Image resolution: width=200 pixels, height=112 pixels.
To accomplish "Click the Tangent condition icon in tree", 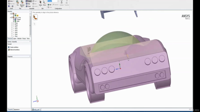I will coord(15,19).
